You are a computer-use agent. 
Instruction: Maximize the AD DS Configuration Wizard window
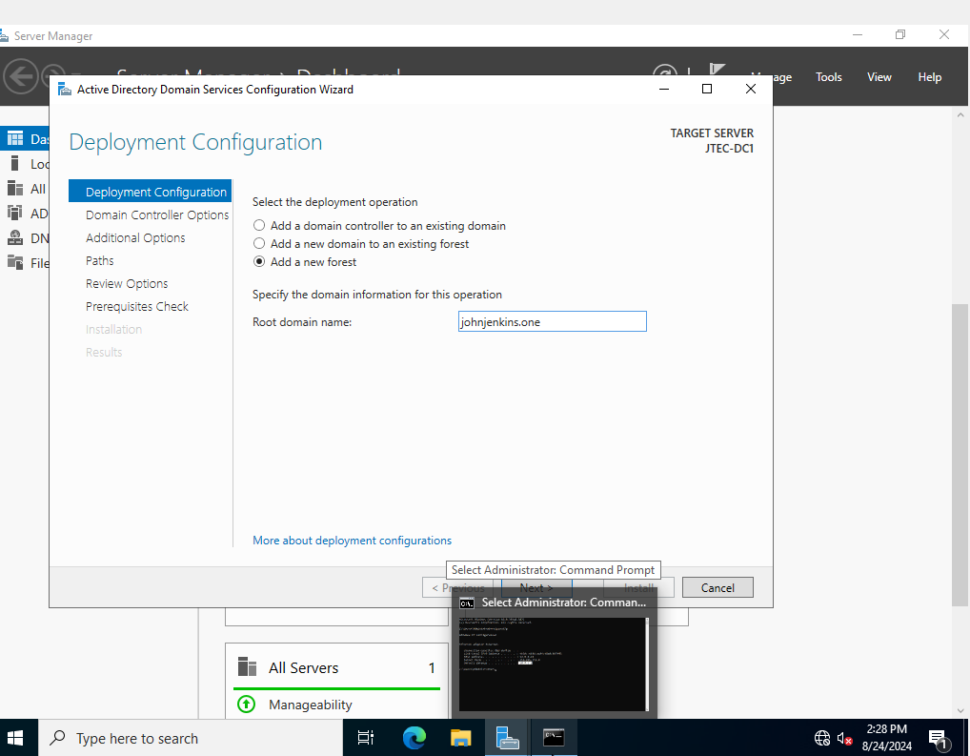tap(707, 89)
